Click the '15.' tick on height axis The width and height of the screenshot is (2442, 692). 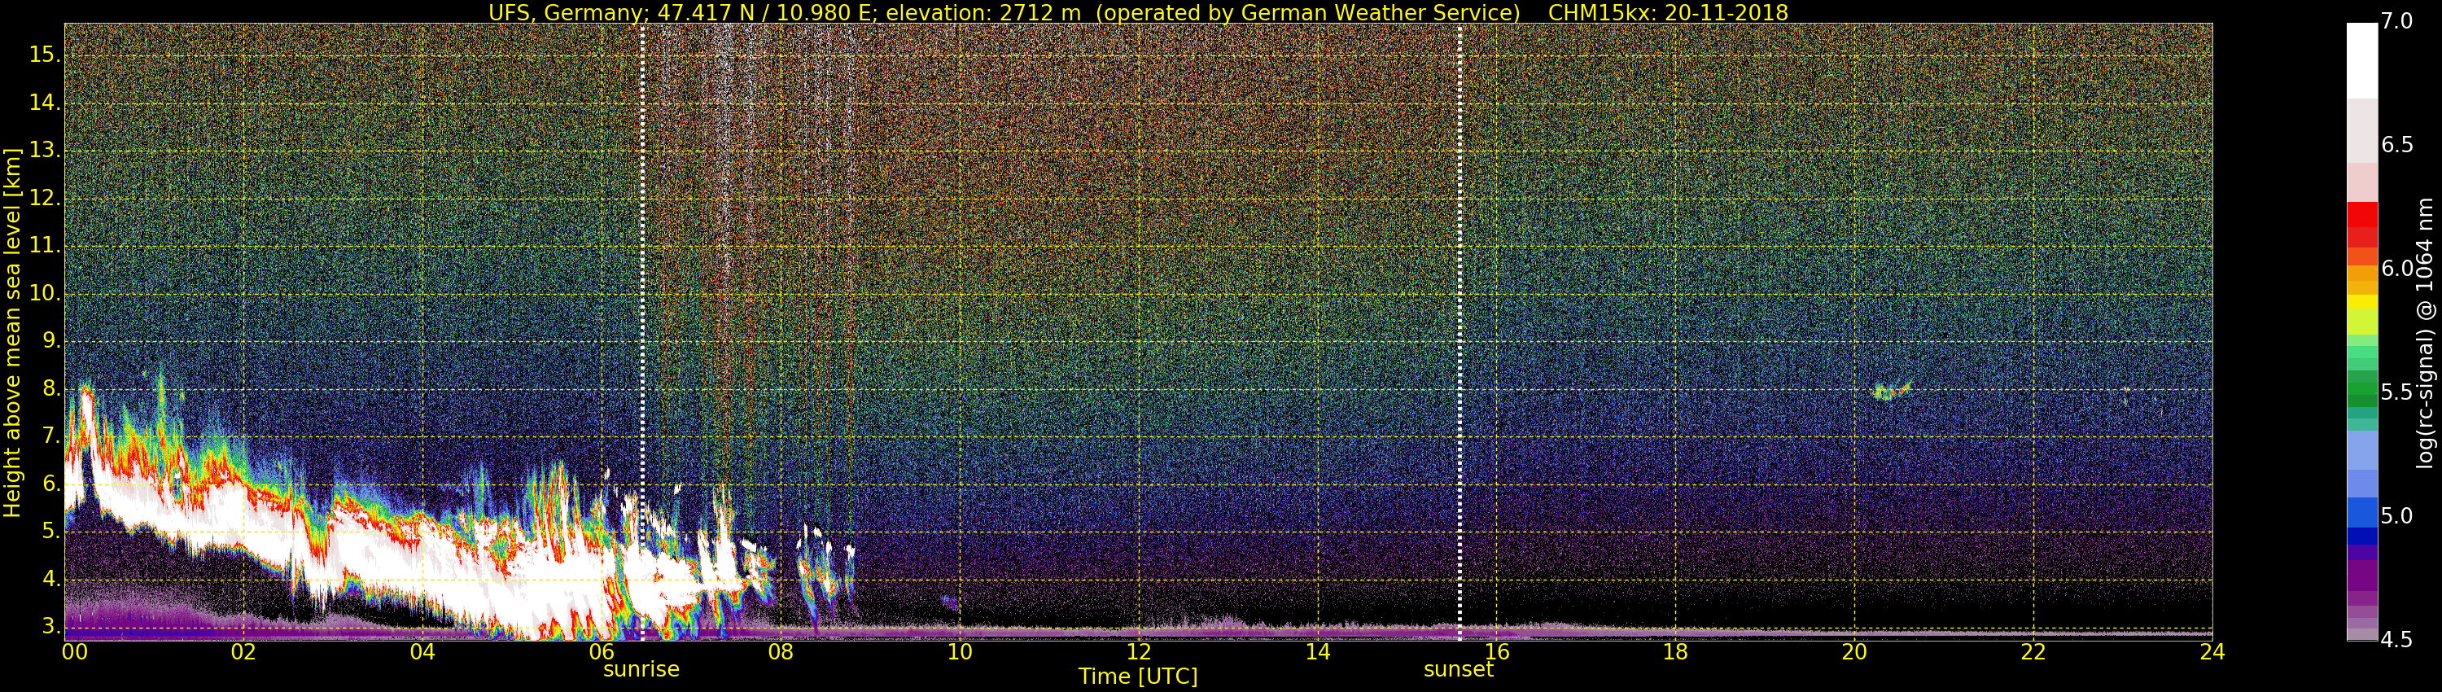pos(44,55)
